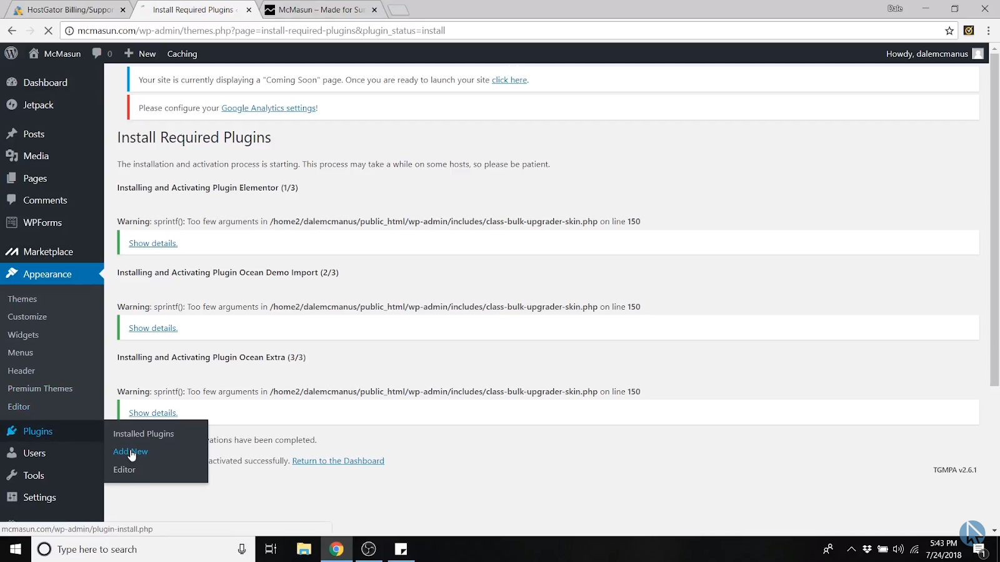Open Customize under Appearance
The image size is (1000, 562).
pos(27,317)
